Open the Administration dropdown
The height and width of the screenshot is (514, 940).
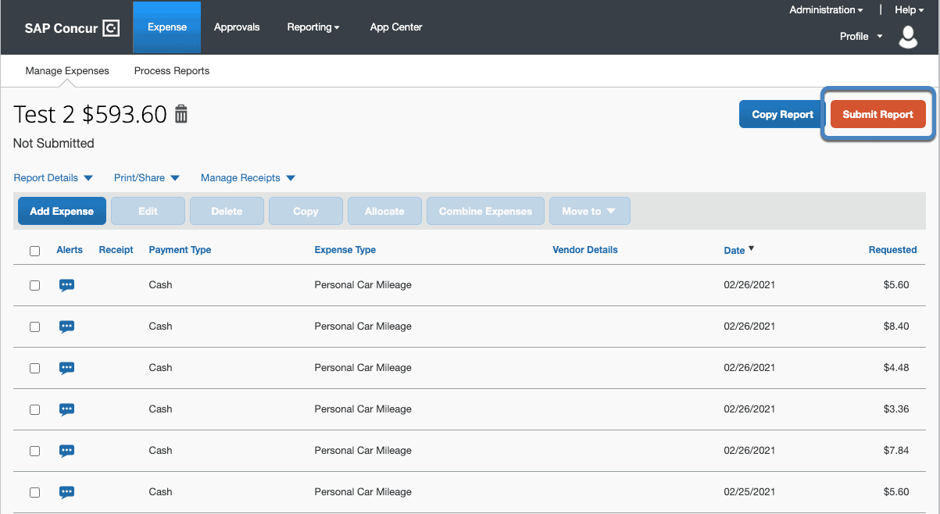pyautogui.click(x=826, y=10)
